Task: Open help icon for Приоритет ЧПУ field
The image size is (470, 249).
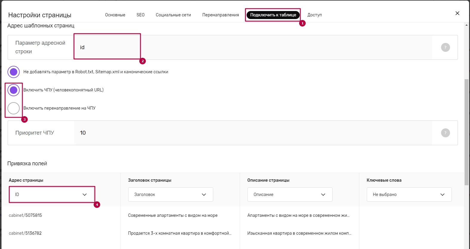Action: point(445,133)
